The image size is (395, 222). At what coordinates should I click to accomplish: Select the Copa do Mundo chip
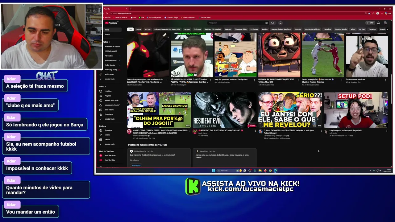[341, 29]
